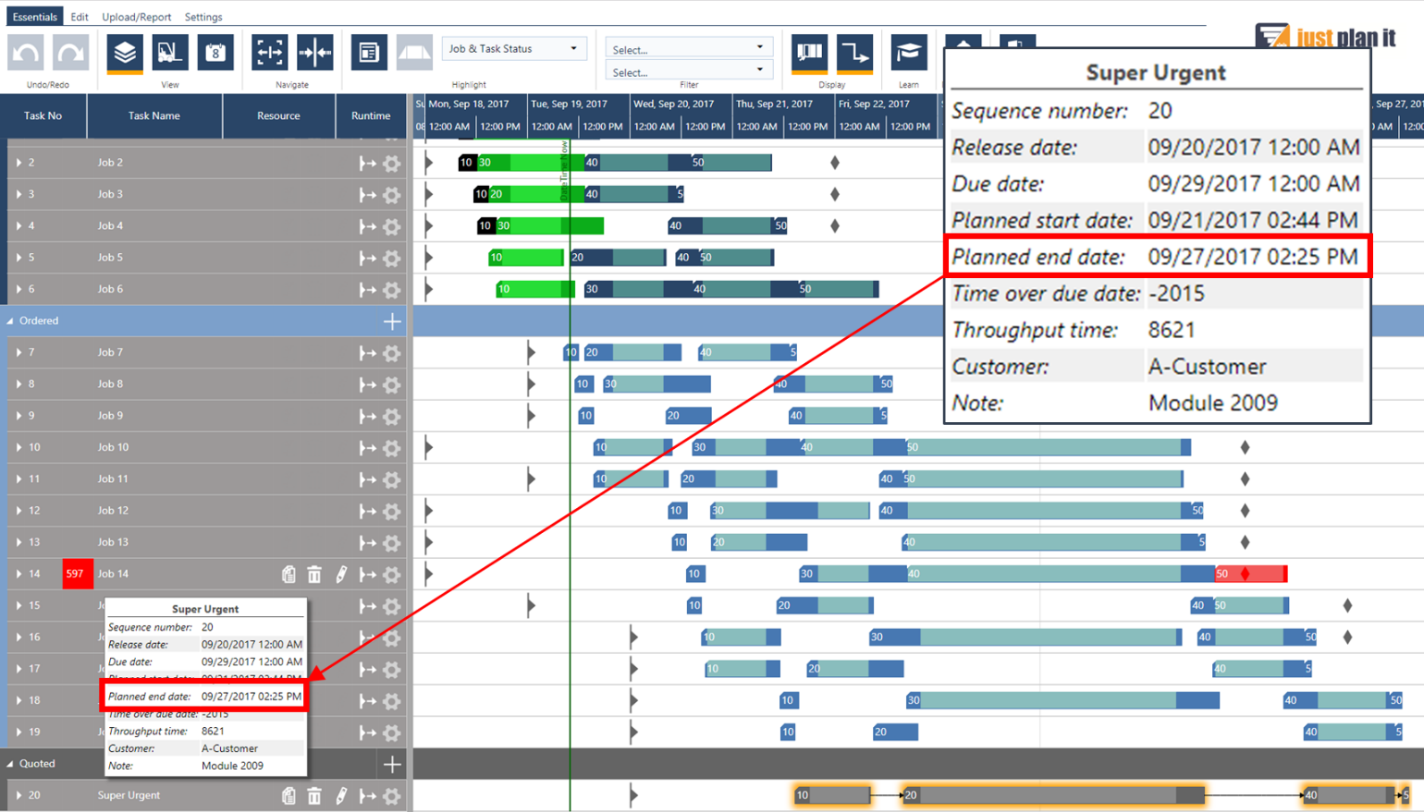Delete Job 14 using the trash icon
Image resolution: width=1424 pixels, height=812 pixels.
[314, 575]
